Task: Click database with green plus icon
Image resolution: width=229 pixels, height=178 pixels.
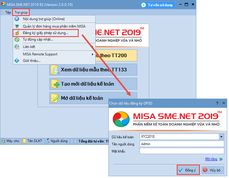Action: coord(55,84)
